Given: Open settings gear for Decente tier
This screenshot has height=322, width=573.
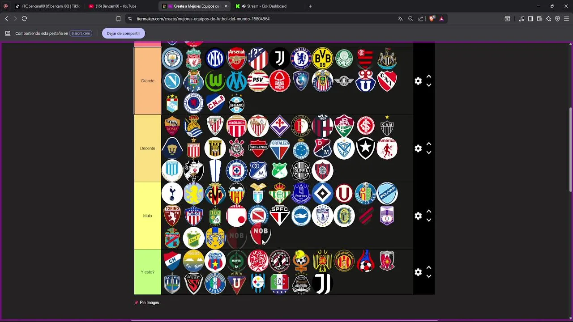Looking at the screenshot, I should [x=418, y=148].
